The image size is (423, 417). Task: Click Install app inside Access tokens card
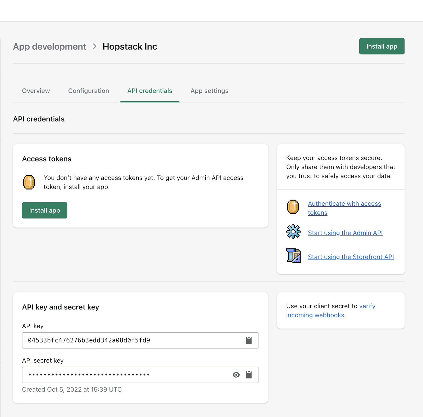(44, 210)
